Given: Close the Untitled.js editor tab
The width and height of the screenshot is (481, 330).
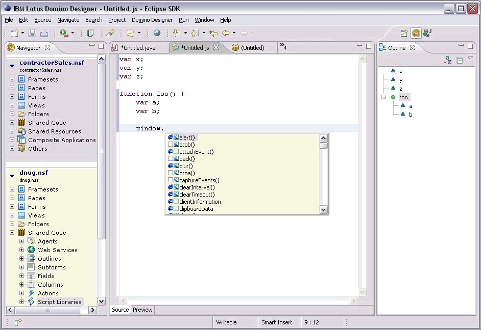Looking at the screenshot, I should point(216,47).
